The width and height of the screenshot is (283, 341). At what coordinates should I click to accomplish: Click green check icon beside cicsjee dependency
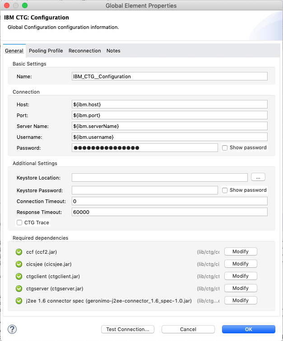coord(19,264)
